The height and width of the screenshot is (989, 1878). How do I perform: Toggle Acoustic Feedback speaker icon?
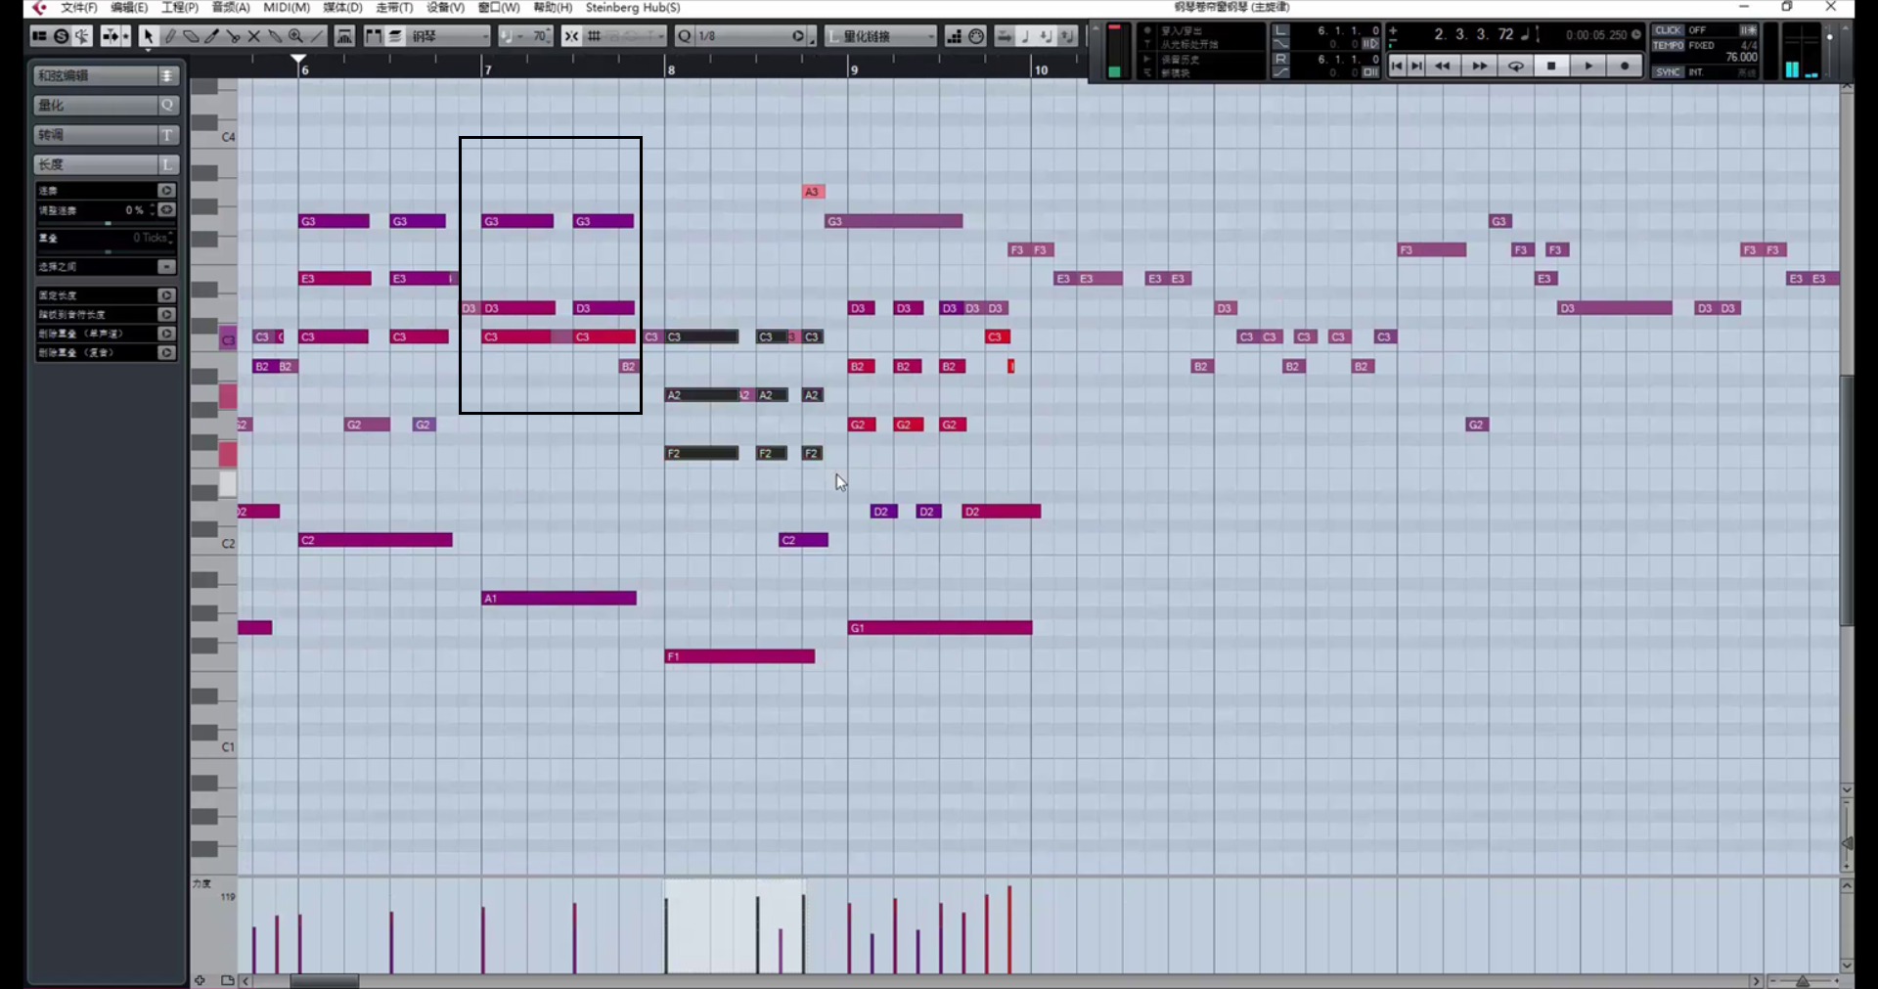point(82,36)
